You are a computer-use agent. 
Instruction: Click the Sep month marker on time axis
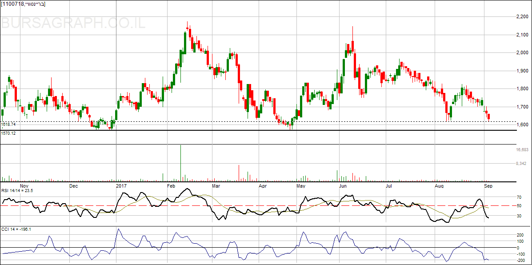(x=488, y=185)
